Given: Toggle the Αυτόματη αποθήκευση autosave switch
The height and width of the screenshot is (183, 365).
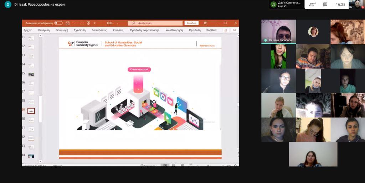Looking at the screenshot, I should pos(58,23).
